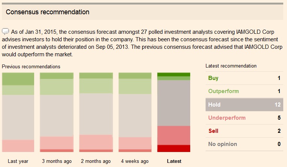Click the Last year label
The width and height of the screenshot is (287, 167).
coord(18,161)
